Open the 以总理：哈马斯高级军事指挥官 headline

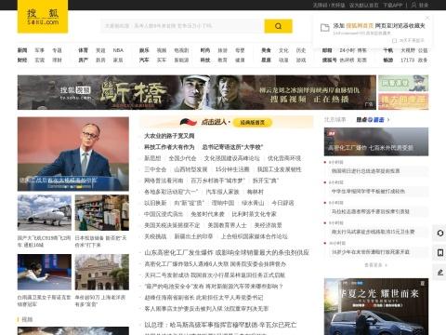click(220, 325)
